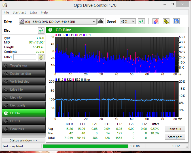Open options with the yellow gears icon

tap(166, 21)
